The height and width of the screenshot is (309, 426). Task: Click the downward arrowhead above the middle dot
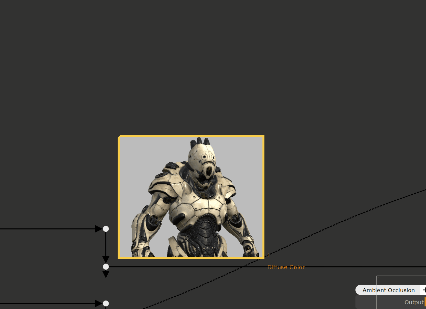click(106, 259)
